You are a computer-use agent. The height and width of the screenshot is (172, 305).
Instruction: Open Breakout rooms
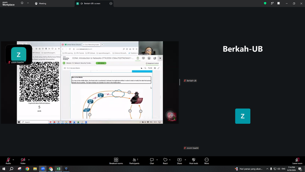[x=116, y=161]
